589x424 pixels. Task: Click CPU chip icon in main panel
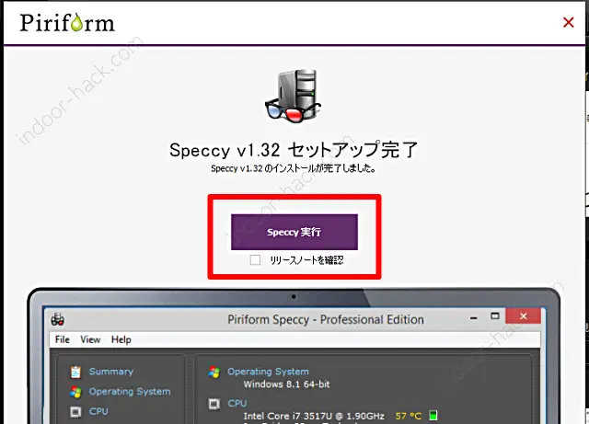[x=214, y=404]
